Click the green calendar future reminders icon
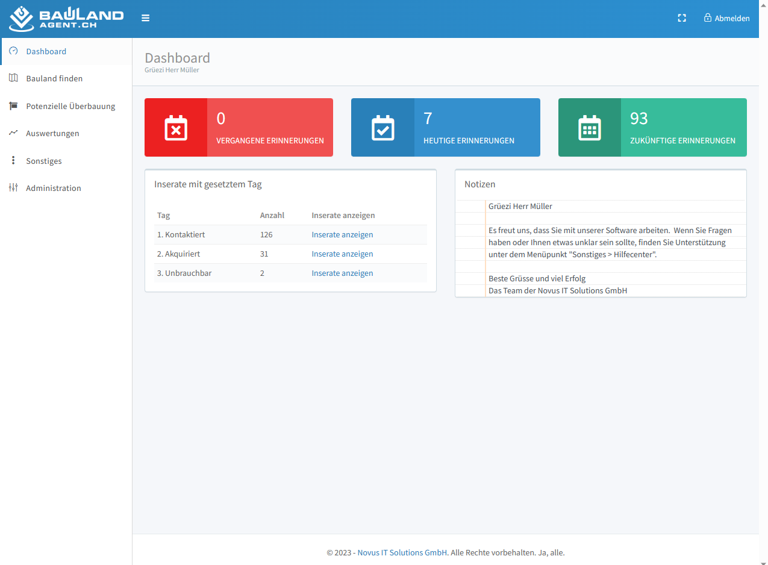This screenshot has height=565, width=768. coord(589,128)
